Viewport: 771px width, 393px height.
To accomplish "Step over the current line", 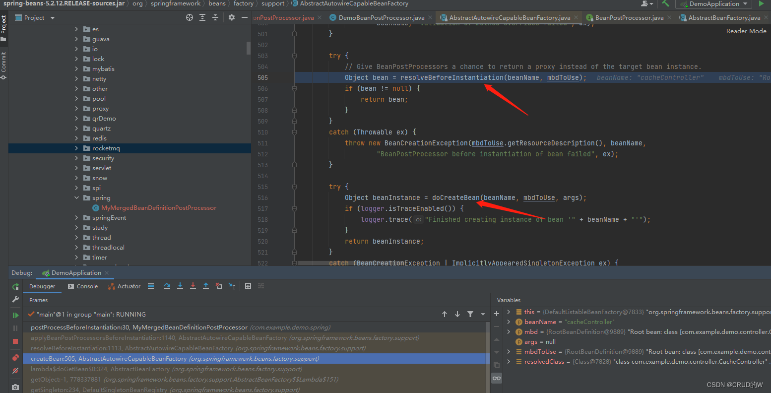I will (167, 286).
